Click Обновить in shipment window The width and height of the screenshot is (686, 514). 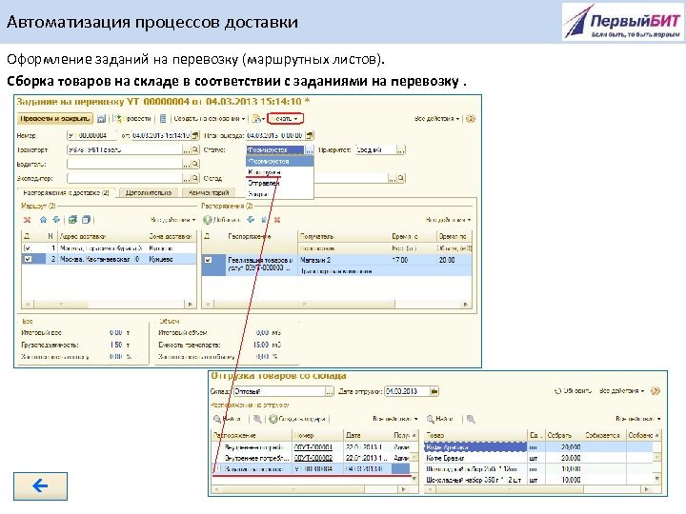pyautogui.click(x=573, y=391)
